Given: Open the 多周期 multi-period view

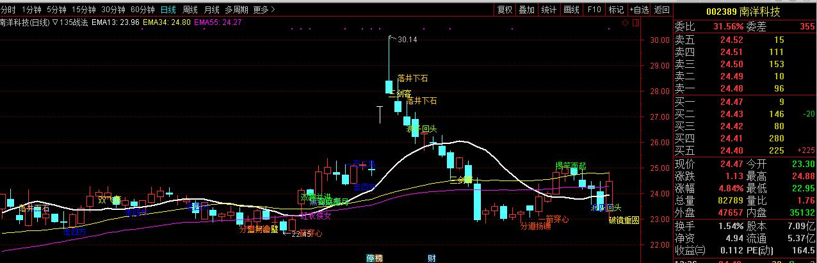Looking at the screenshot, I should coord(236,10).
